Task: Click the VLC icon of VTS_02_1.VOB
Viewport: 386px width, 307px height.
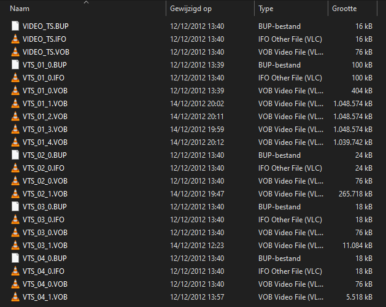Action: pos(15,194)
